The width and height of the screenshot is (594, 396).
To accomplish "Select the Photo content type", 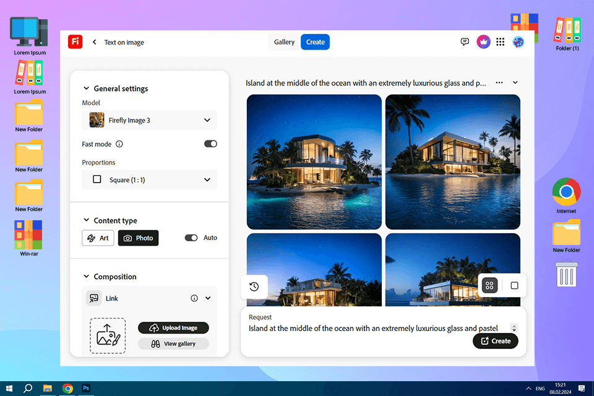I will (x=138, y=238).
